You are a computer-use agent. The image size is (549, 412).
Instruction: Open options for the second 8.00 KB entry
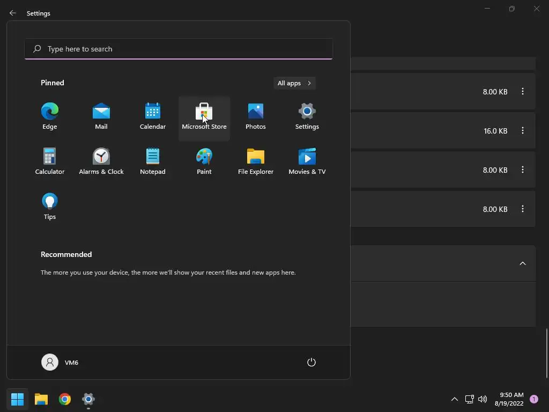[x=522, y=170]
